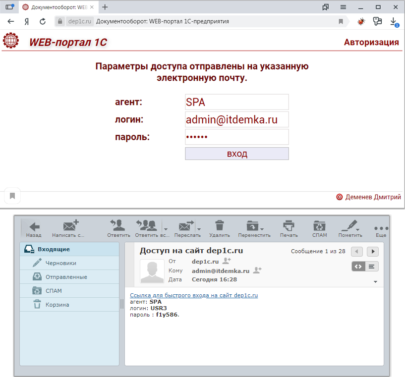Click the password value f1y586 in message
The image size is (405, 377).
(167, 315)
